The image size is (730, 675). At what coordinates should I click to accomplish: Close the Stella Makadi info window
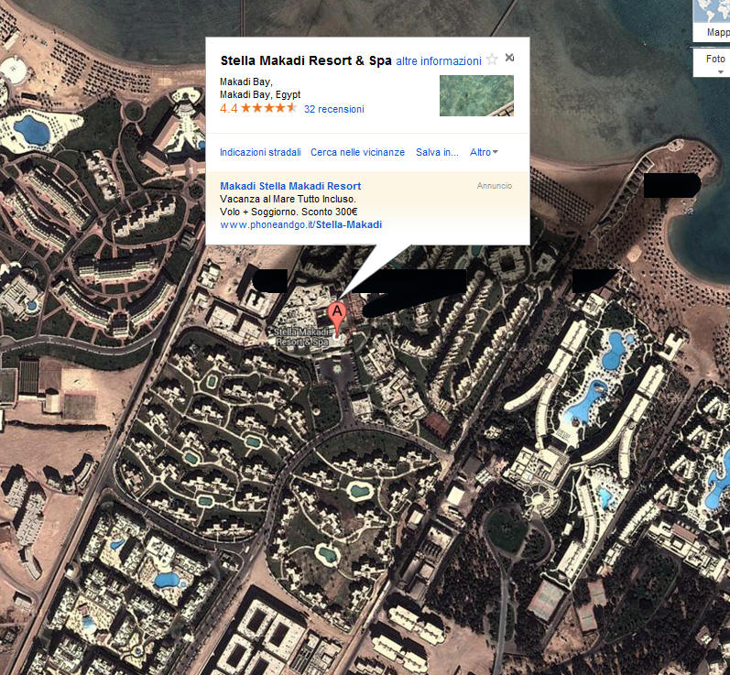click(510, 58)
